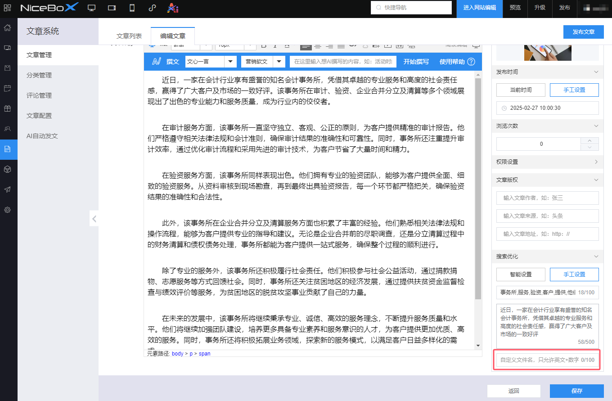Focus the 快捷导航 search field
The width and height of the screenshot is (612, 401).
411,8
